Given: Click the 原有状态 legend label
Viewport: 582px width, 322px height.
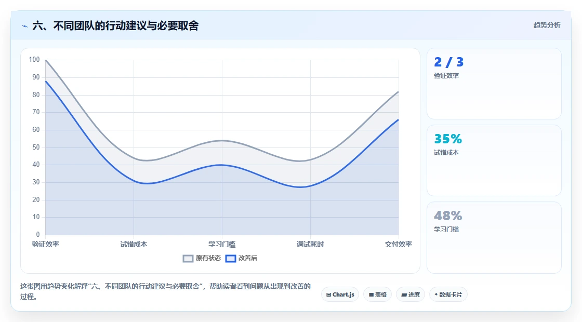Looking at the screenshot, I should click(x=208, y=258).
